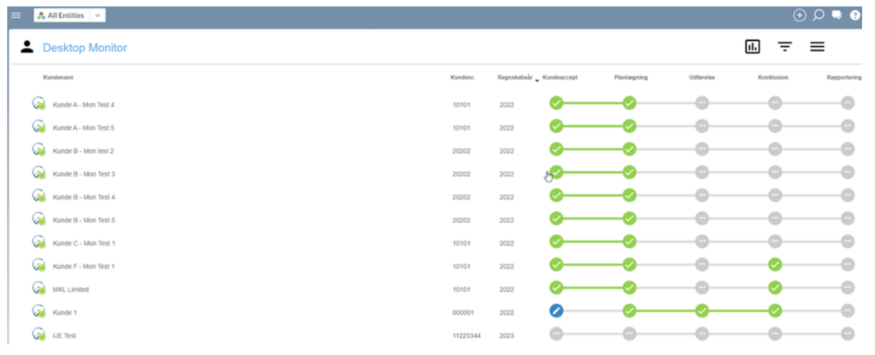Image resolution: width=875 pixels, height=355 pixels.
Task: Click the help question mark icon
Action: pos(855,15)
